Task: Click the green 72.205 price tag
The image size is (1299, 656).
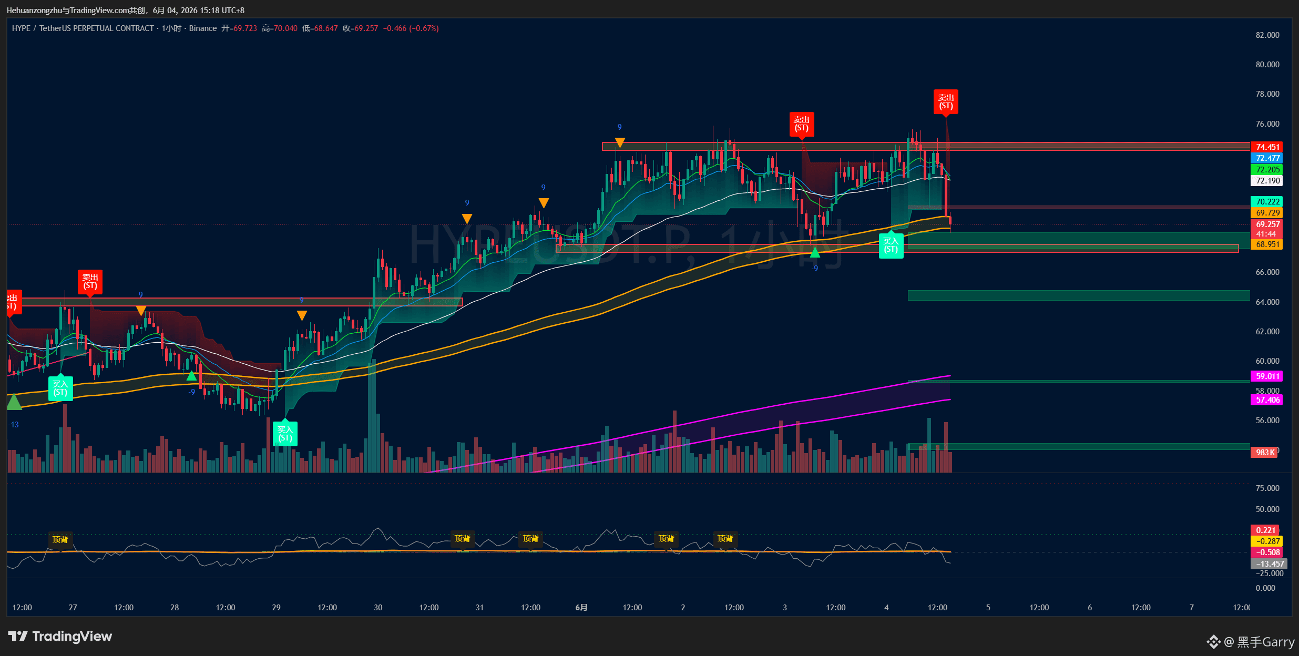Action: pos(1266,170)
